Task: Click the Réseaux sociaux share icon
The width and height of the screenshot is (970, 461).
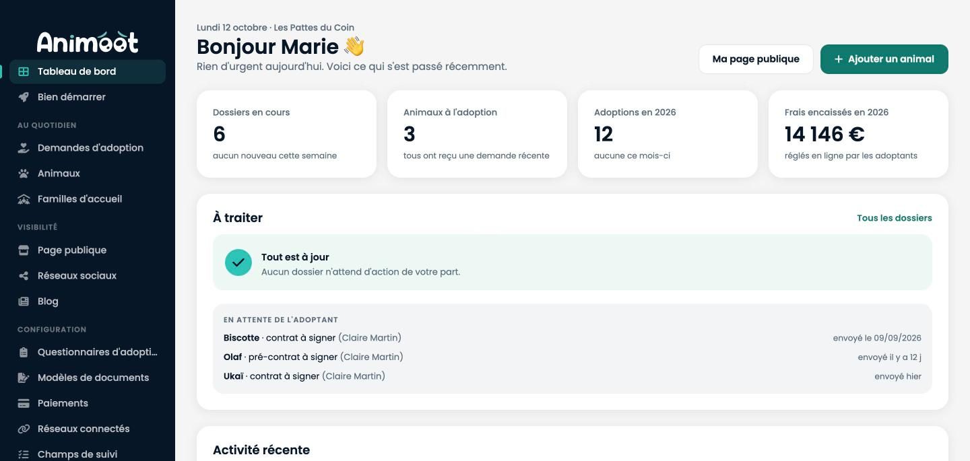Action: (24, 276)
